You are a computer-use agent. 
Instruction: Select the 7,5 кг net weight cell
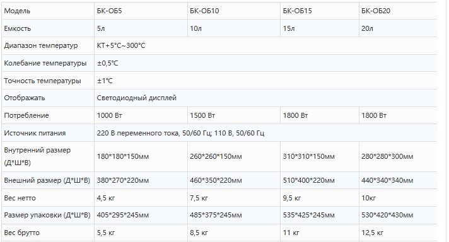[x=234, y=198]
